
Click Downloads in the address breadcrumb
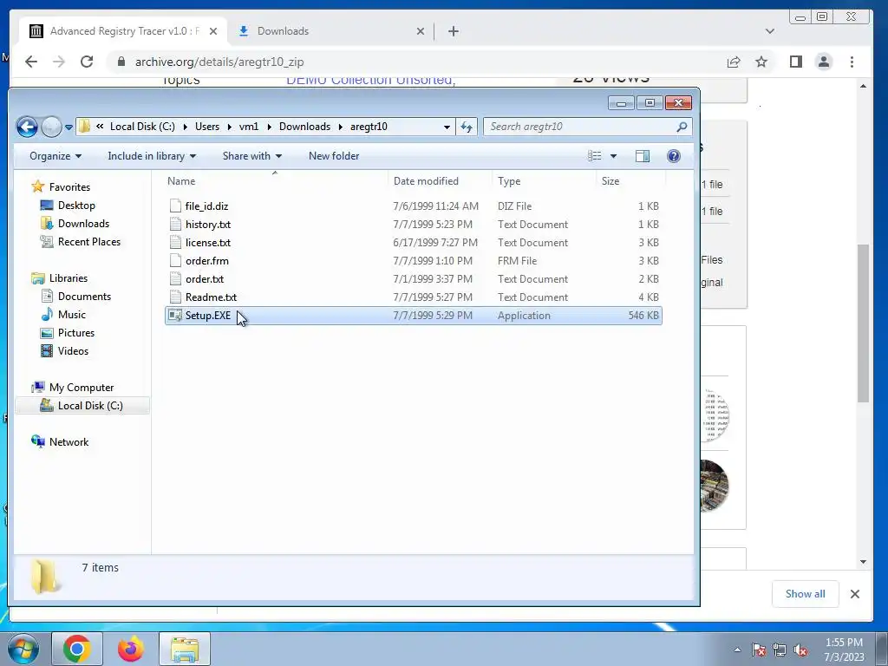pos(304,127)
